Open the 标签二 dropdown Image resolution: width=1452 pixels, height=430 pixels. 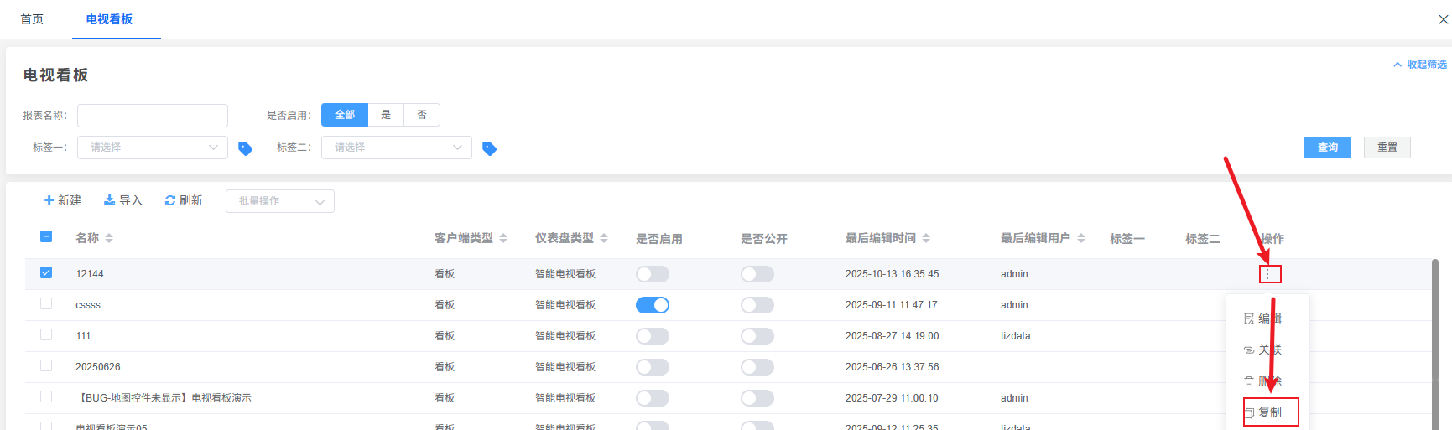[396, 148]
